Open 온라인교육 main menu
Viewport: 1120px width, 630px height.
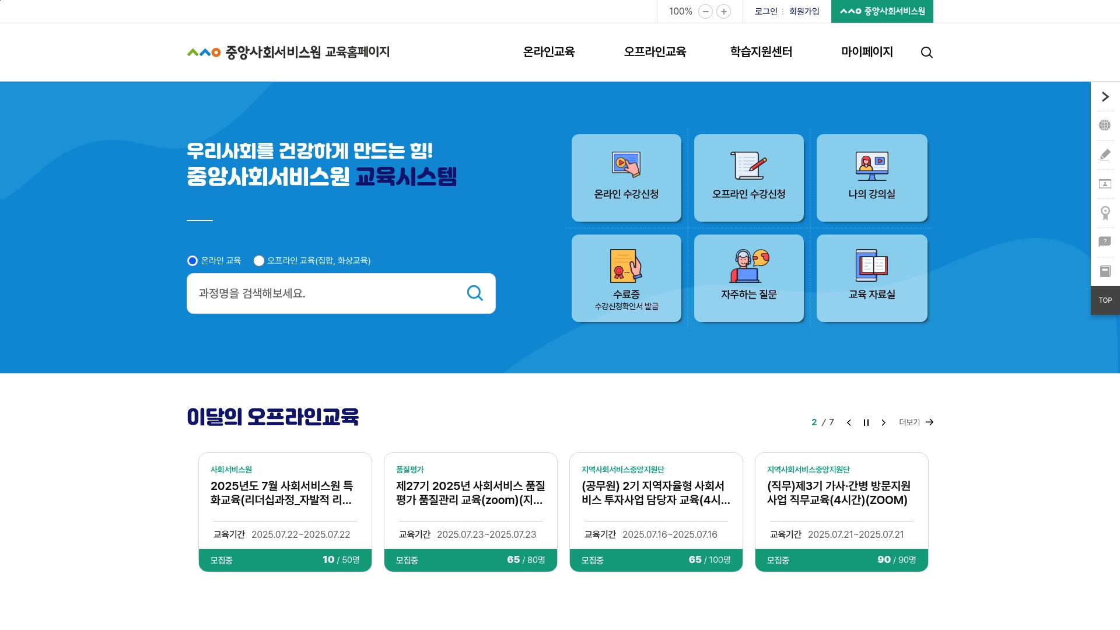pyautogui.click(x=549, y=52)
